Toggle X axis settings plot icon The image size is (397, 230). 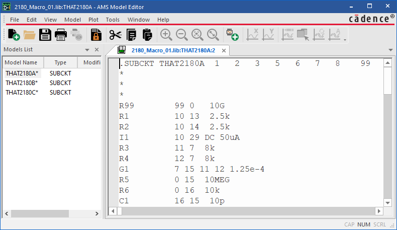(253, 35)
